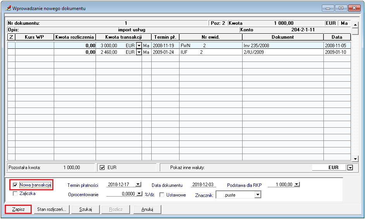Expand the Znacznik combo box
The image size is (366, 219).
pos(258,195)
